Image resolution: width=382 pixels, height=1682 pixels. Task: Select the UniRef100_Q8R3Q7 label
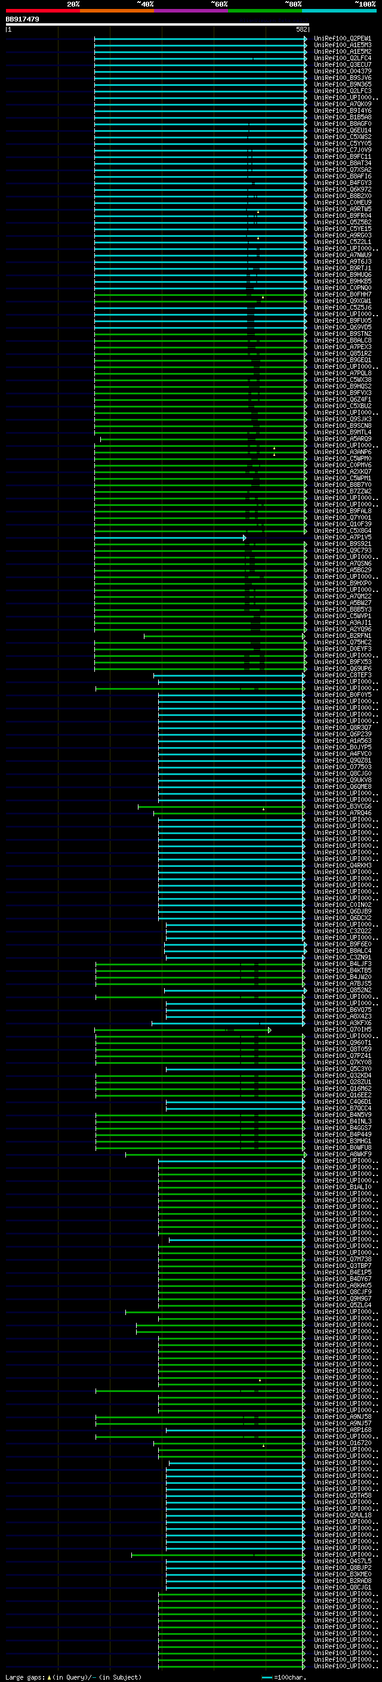(343, 727)
